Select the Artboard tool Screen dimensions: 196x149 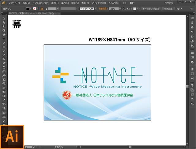tap(4, 117)
